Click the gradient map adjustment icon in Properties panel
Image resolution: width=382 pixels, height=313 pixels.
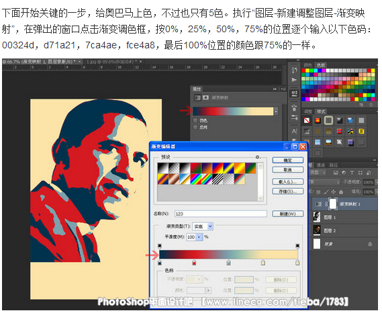click(x=197, y=97)
